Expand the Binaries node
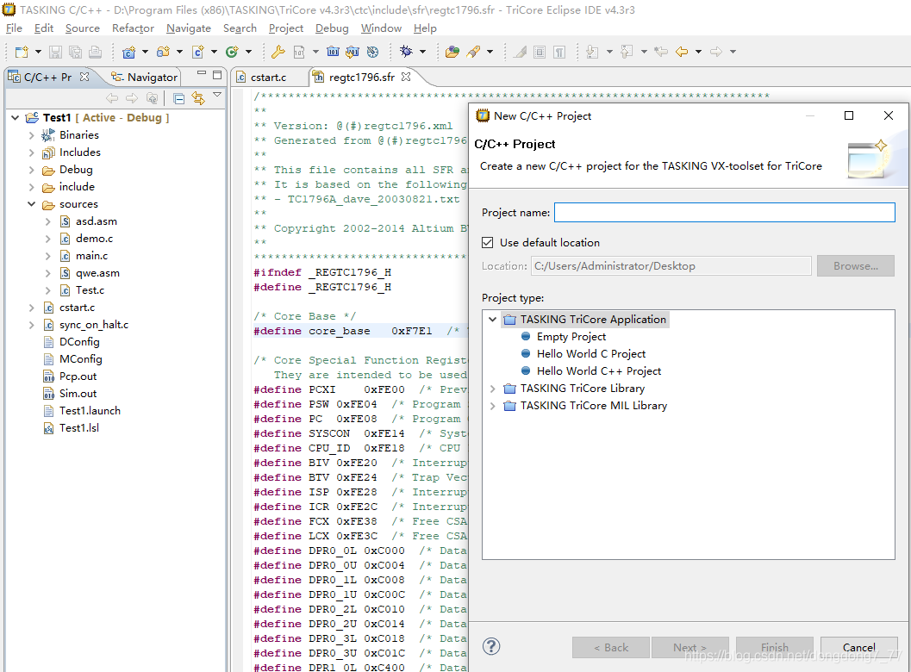 click(x=32, y=135)
